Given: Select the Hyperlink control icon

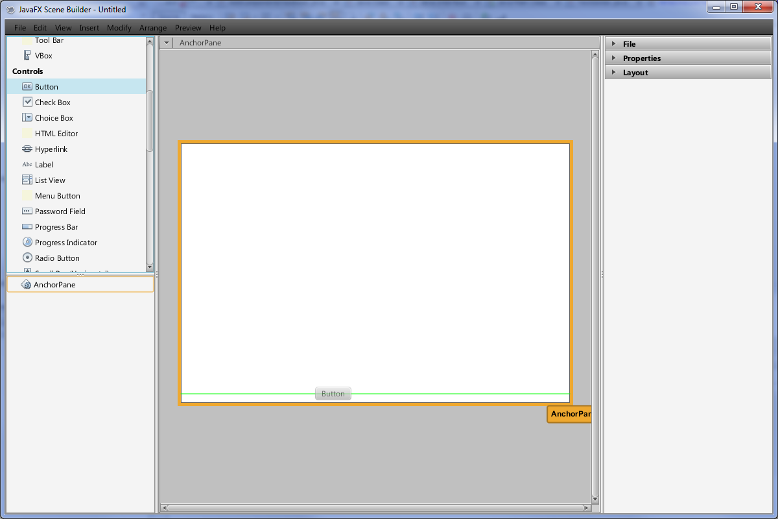Looking at the screenshot, I should tap(27, 149).
